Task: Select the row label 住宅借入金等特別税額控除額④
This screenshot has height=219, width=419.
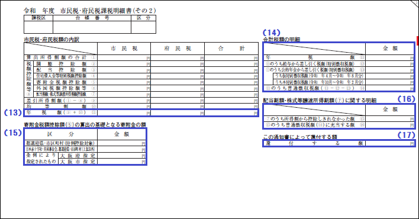Action: 65,76
